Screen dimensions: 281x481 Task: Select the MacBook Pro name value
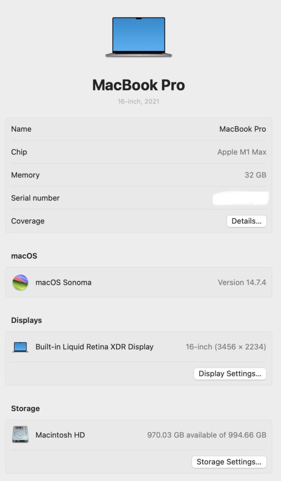tap(243, 129)
